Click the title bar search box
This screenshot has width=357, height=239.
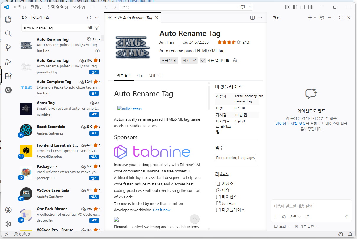pos(186,7)
